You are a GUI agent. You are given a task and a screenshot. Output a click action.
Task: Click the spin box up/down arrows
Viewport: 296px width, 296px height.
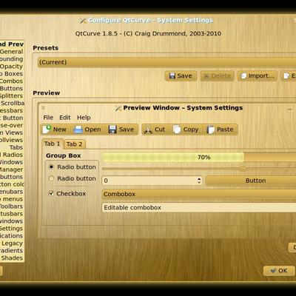[x=199, y=181]
